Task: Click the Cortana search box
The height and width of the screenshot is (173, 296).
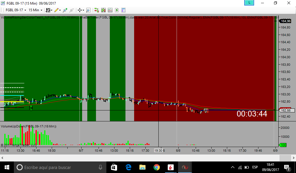Action: point(60,167)
